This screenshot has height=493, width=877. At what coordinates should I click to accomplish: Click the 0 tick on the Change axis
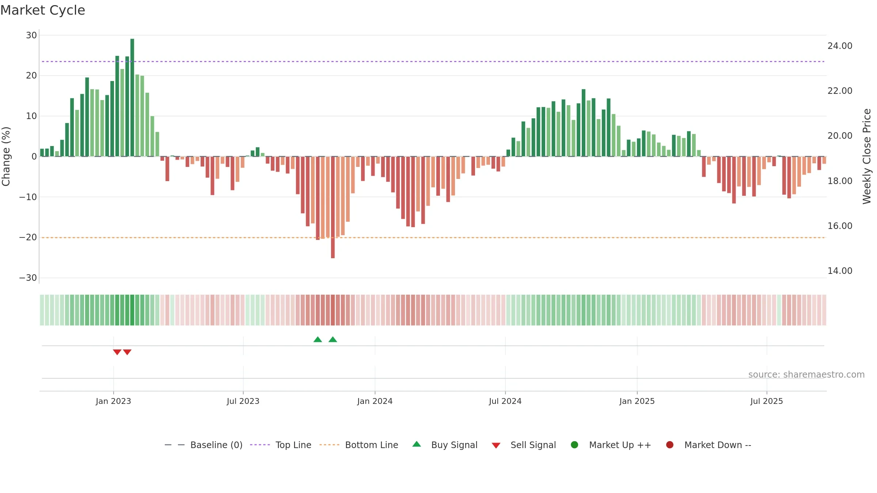(34, 157)
